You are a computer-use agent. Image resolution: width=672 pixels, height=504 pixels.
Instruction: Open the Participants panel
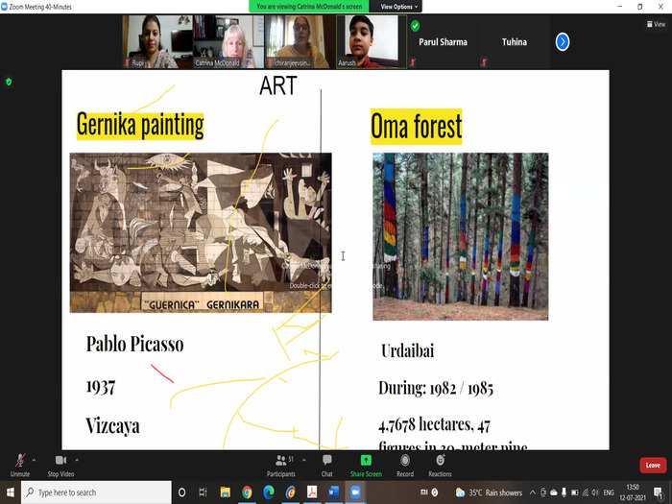281,465
